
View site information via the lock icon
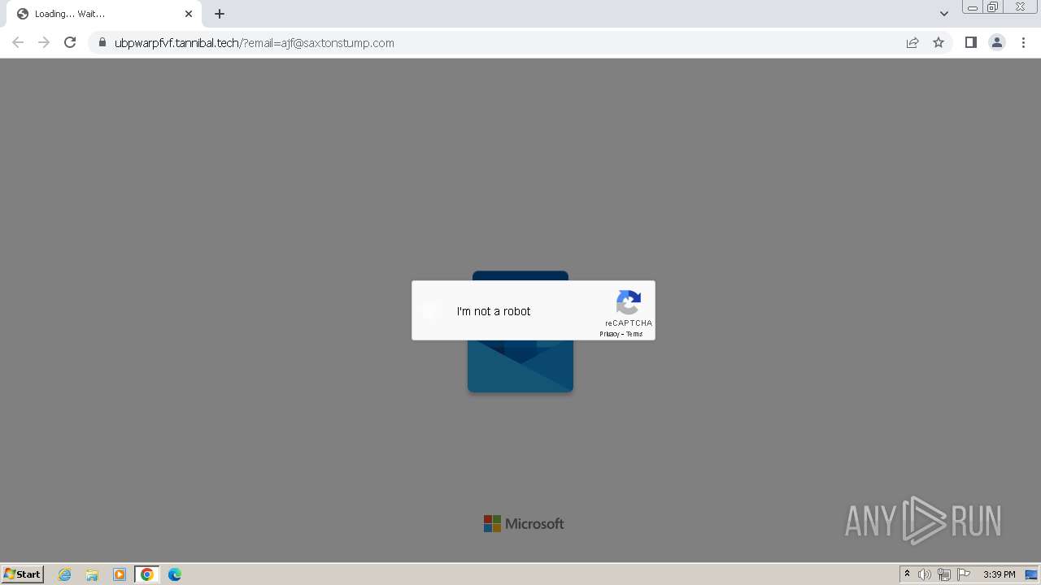102,43
